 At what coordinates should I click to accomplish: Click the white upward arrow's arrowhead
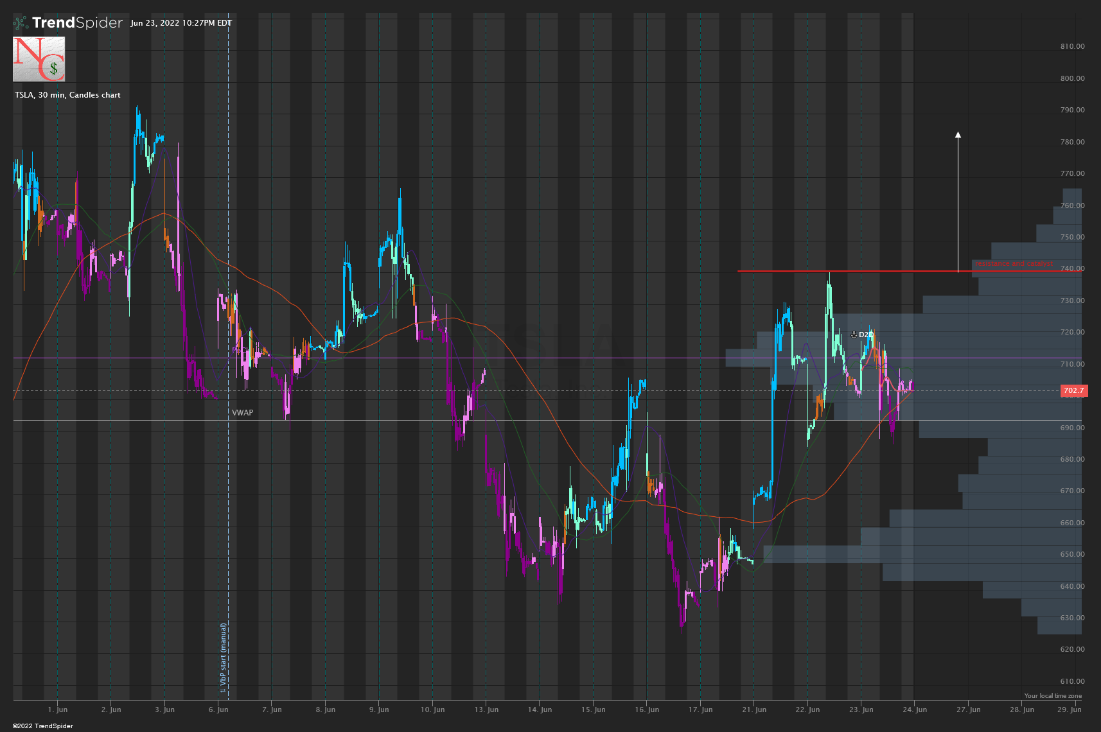coord(958,135)
